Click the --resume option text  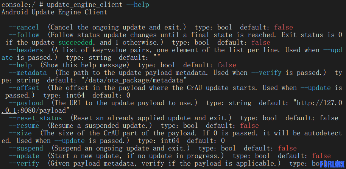click(24, 126)
